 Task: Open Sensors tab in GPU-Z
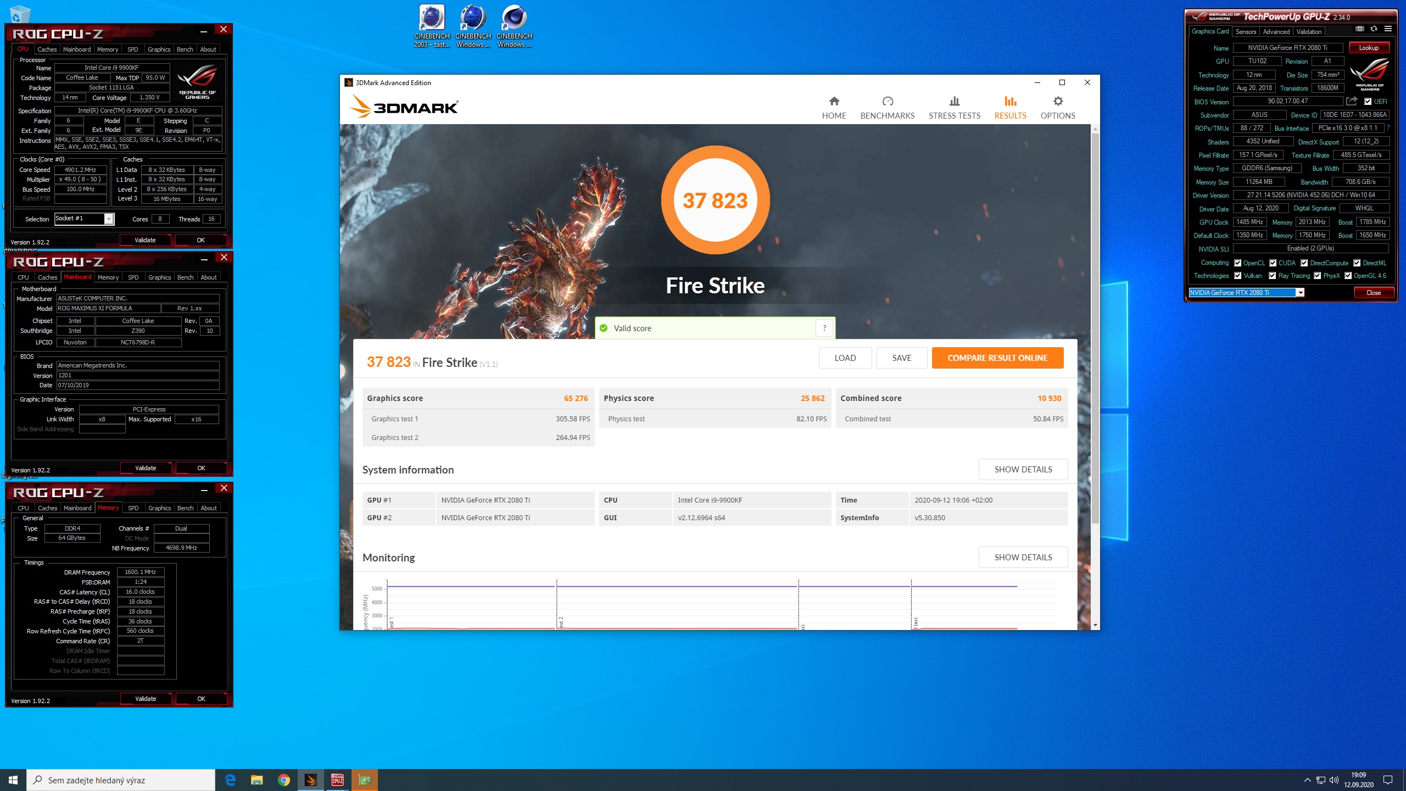click(x=1246, y=32)
